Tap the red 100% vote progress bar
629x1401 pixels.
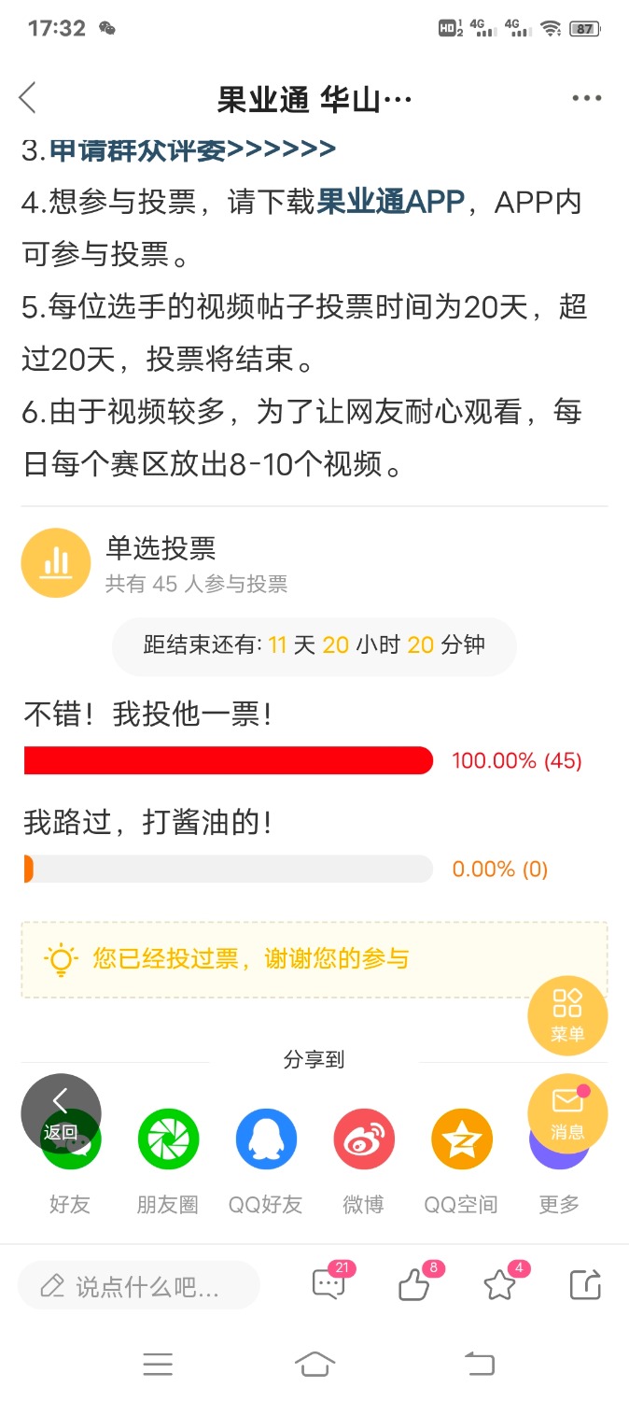[229, 760]
